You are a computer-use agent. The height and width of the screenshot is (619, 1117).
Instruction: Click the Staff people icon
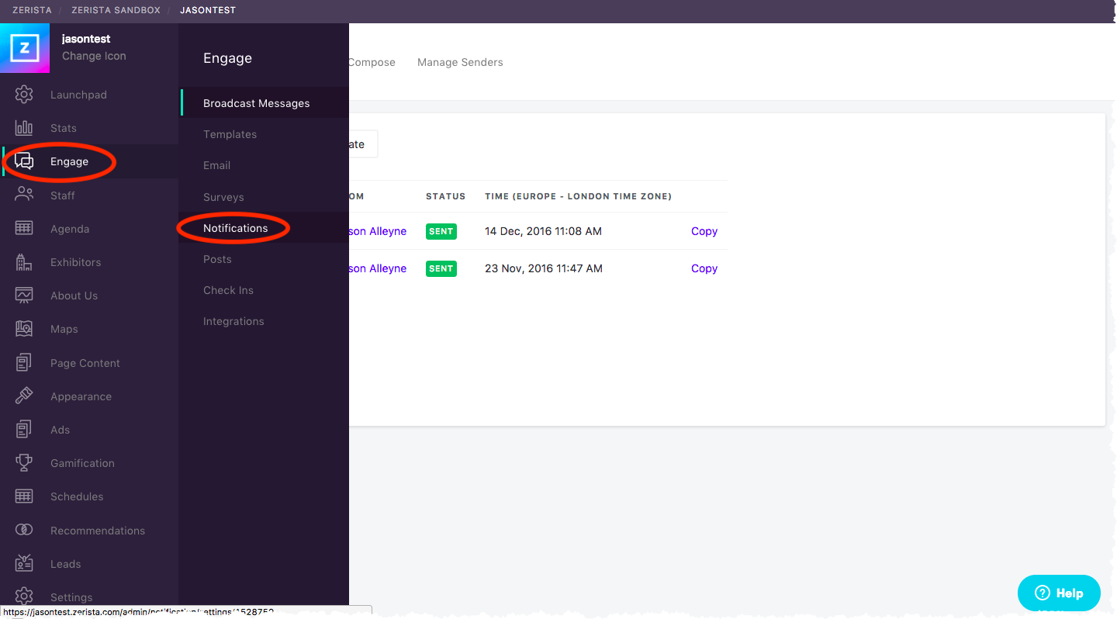(24, 195)
